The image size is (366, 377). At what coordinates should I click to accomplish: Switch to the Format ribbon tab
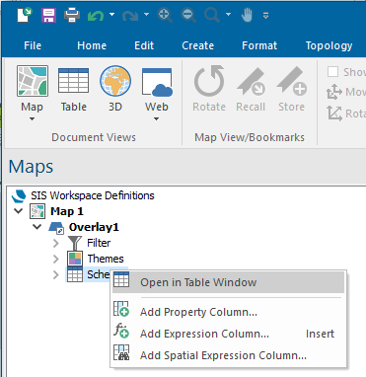(259, 45)
